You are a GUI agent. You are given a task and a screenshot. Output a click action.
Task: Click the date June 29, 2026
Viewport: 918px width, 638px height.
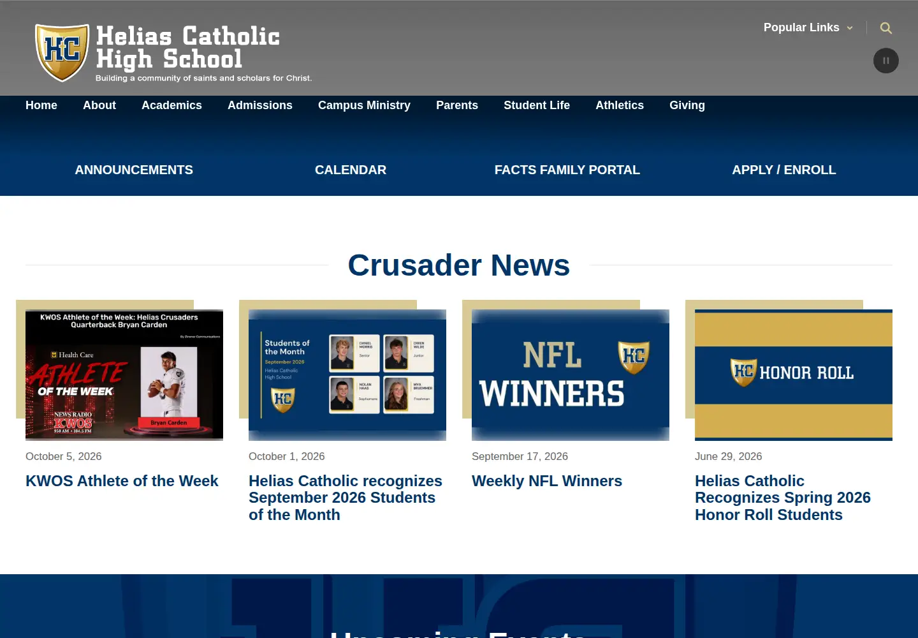pyautogui.click(x=729, y=456)
